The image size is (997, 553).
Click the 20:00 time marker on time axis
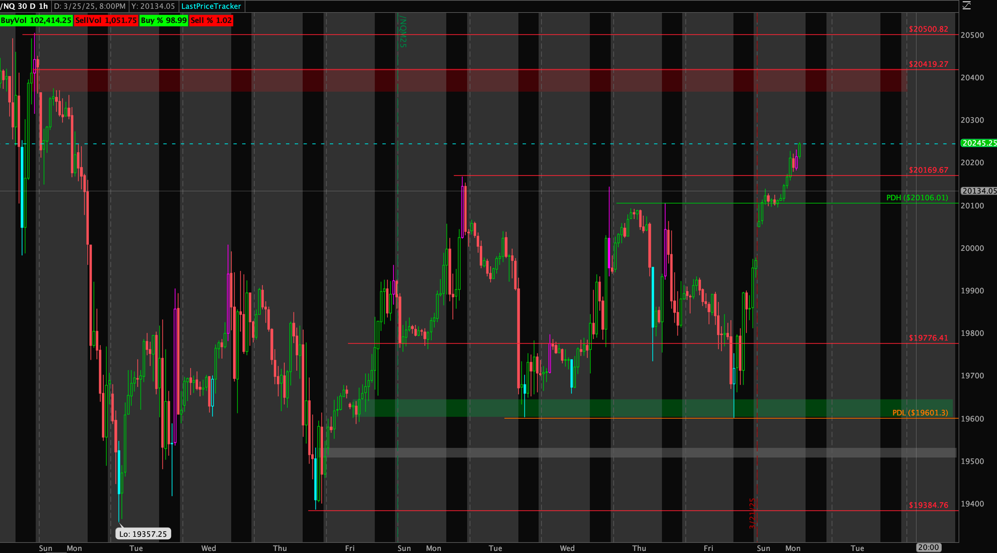tap(928, 548)
